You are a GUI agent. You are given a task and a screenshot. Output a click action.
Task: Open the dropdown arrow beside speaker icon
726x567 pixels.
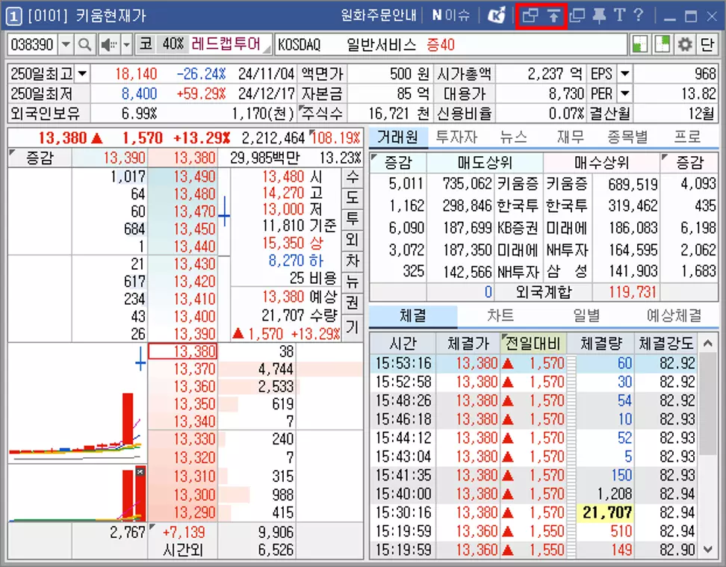click(126, 45)
